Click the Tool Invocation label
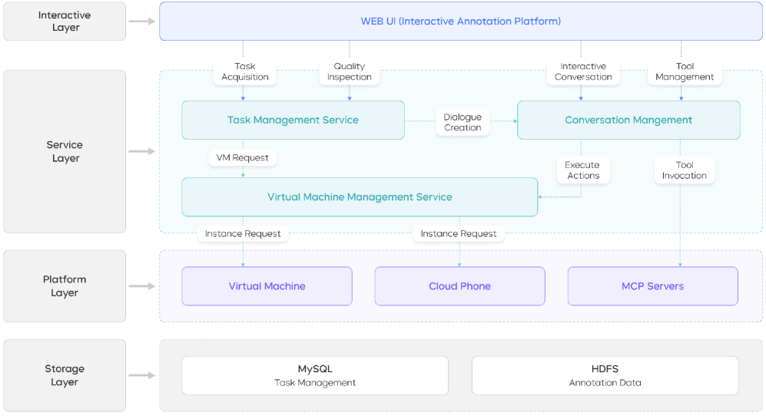Screen dimensions: 766x416 [x=685, y=170]
